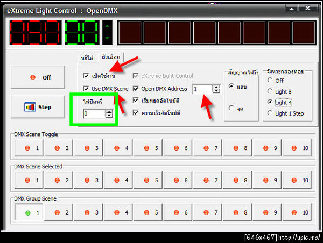Toggle the เปิดใช้งาน checkbox
The height and width of the screenshot is (243, 323).
point(86,76)
